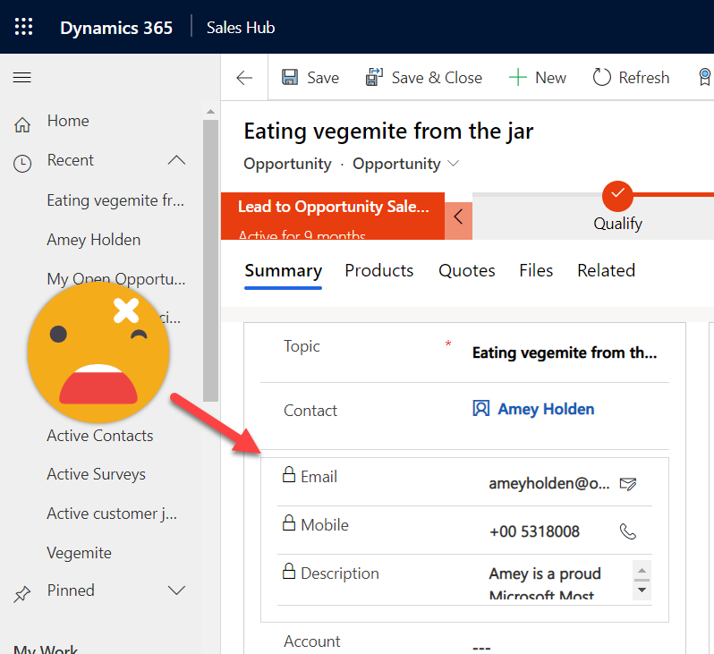Image resolution: width=714 pixels, height=654 pixels.
Task: Go back with the left arrow
Action: pos(244,78)
